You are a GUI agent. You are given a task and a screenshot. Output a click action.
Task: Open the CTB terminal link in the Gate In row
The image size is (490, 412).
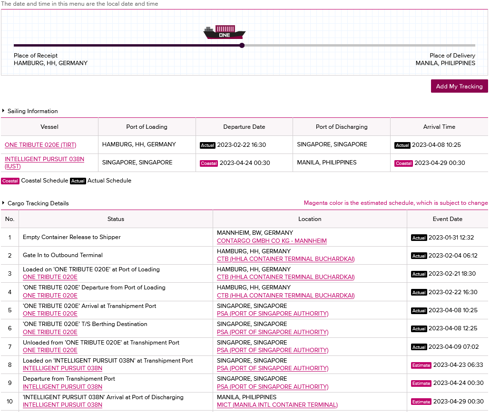[285, 259]
